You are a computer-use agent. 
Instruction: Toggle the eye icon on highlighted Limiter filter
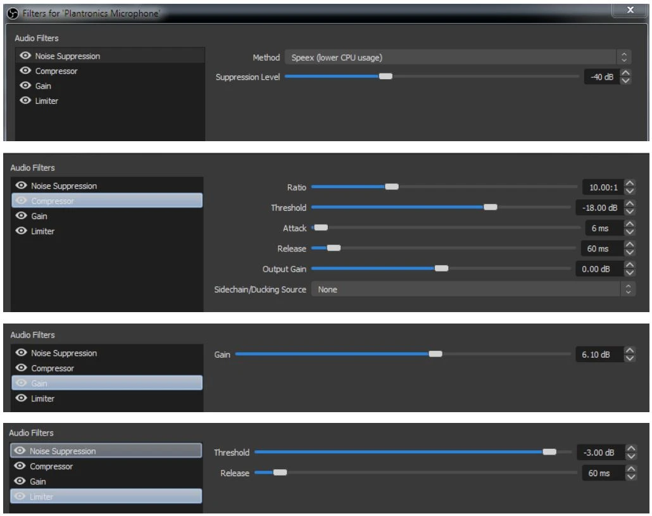click(22, 497)
